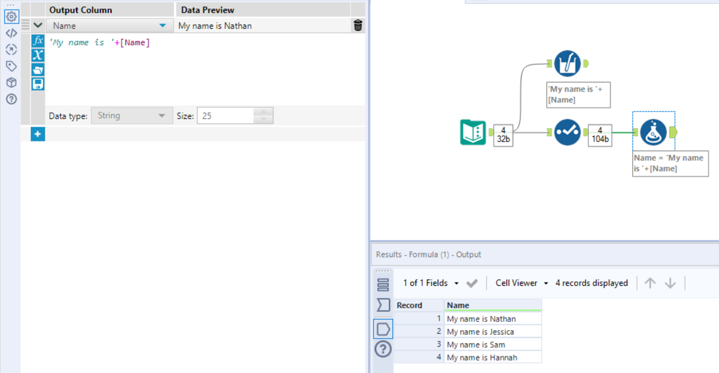Screen dimensions: 719x373
Task: View workflow XML with the code icon
Action: coord(11,33)
